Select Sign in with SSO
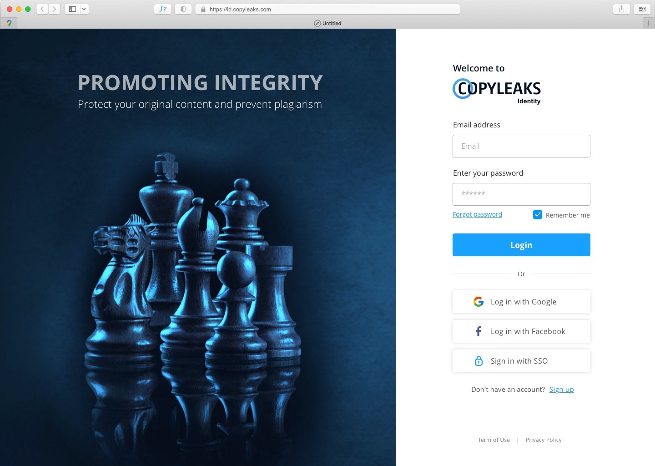 point(521,361)
